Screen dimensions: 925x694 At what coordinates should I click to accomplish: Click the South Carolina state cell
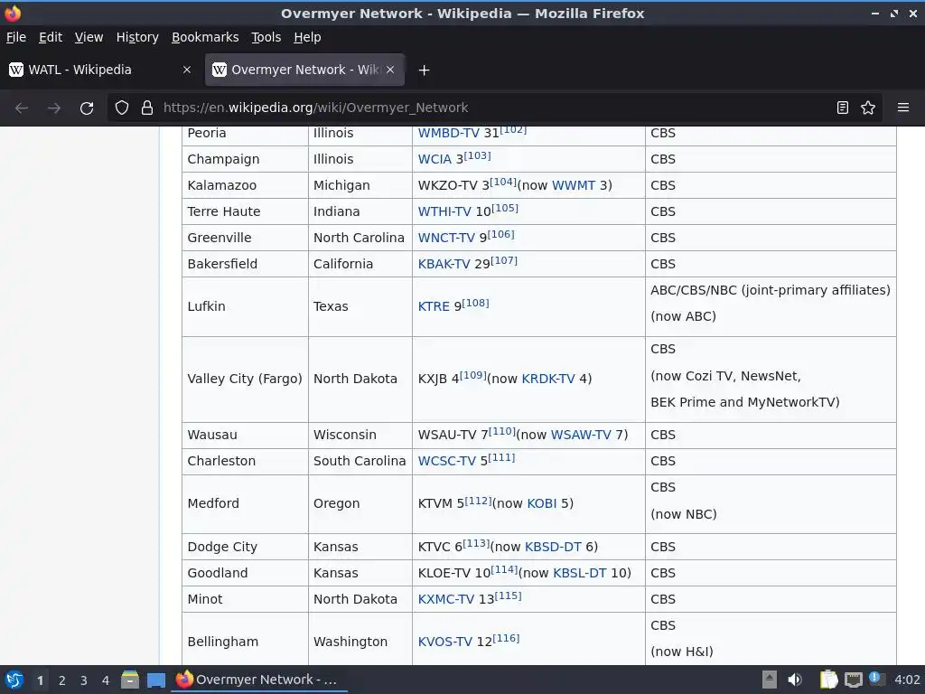coord(360,461)
